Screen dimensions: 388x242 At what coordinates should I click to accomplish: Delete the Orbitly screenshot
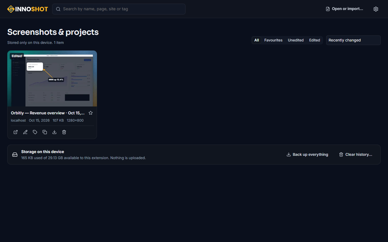click(x=64, y=132)
